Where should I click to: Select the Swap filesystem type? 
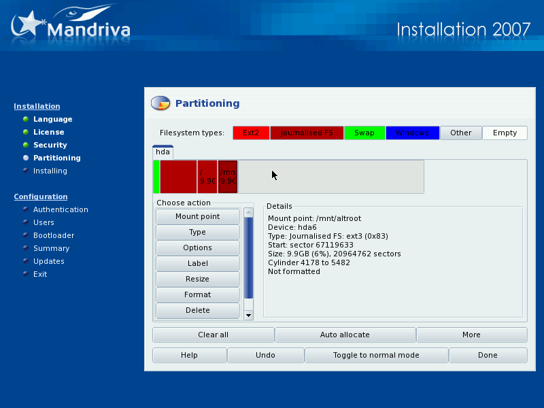364,133
